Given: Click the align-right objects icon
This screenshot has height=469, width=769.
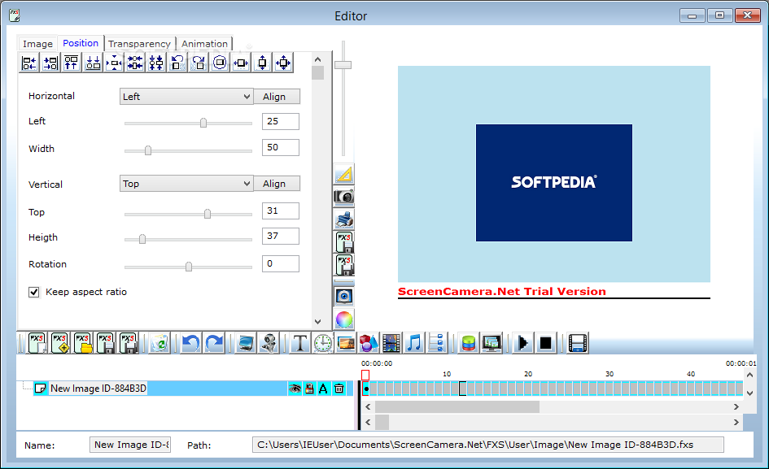Looking at the screenshot, I should [50, 63].
